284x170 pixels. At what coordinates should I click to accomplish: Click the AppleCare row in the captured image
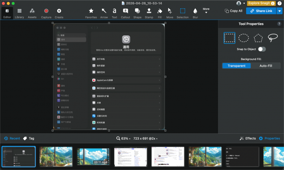pos(126,80)
